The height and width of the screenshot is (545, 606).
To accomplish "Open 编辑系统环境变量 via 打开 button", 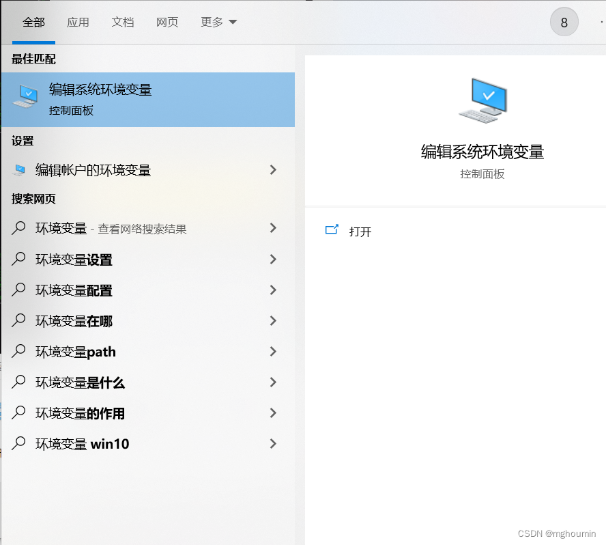I will [x=360, y=231].
